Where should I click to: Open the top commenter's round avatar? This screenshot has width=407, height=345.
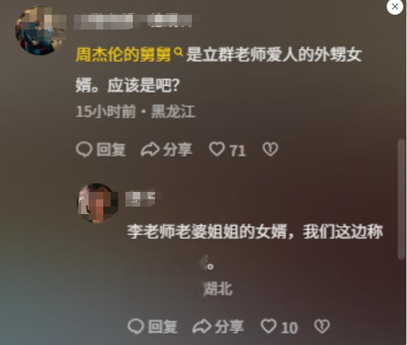(41, 31)
